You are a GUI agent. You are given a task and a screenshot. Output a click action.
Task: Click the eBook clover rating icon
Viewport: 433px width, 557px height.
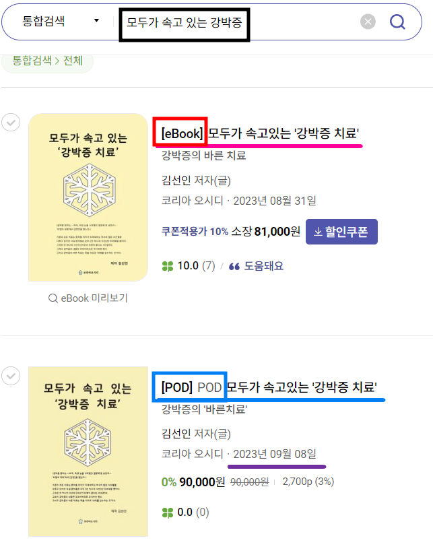(168, 266)
